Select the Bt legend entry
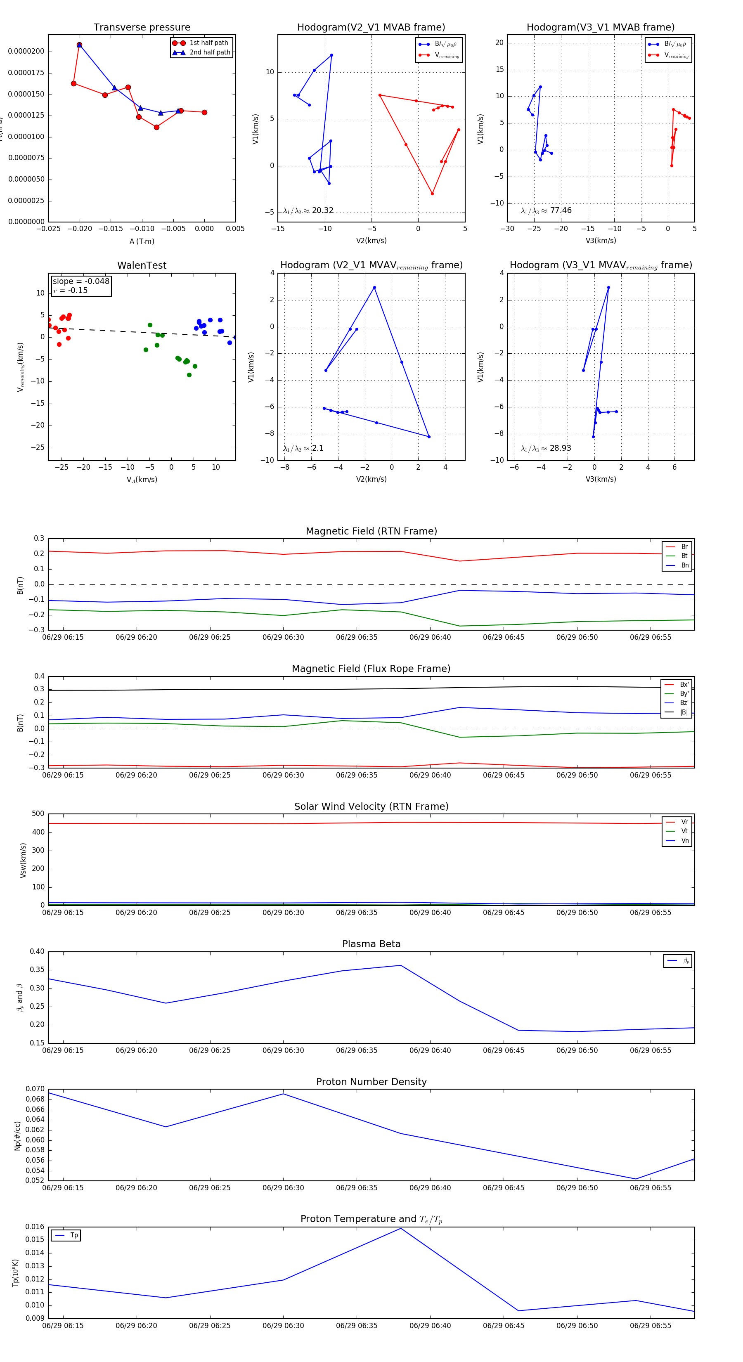The width and height of the screenshot is (743, 1362). pyautogui.click(x=677, y=556)
